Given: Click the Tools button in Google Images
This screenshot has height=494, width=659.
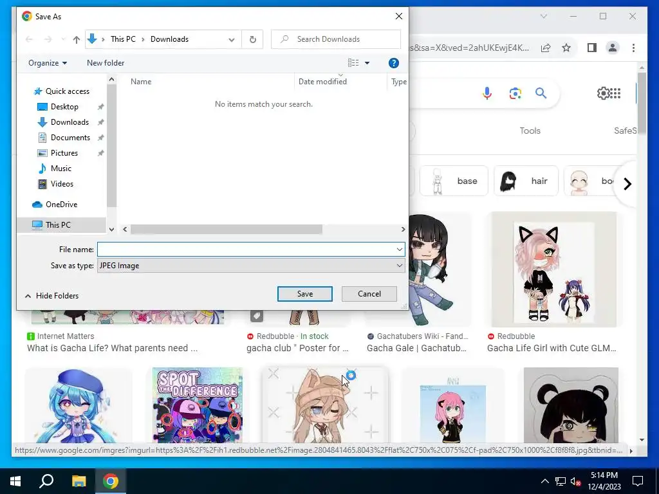Looking at the screenshot, I should point(530,131).
